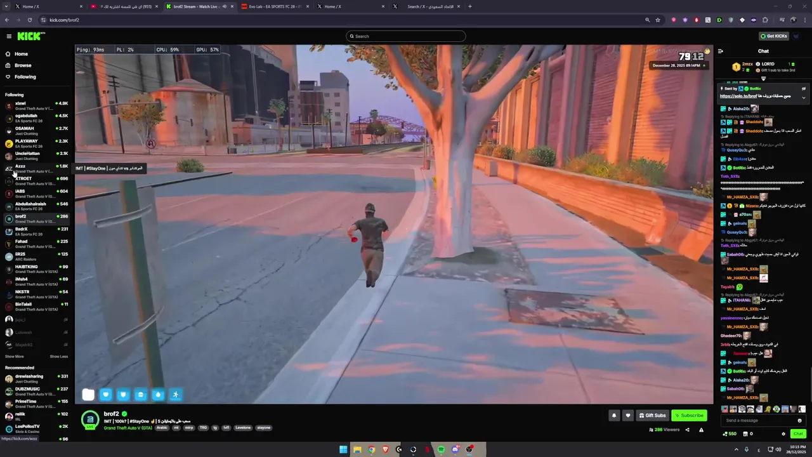Viewport: 812px width, 457px height.
Task: Click Show More under Following
Action: (15, 357)
